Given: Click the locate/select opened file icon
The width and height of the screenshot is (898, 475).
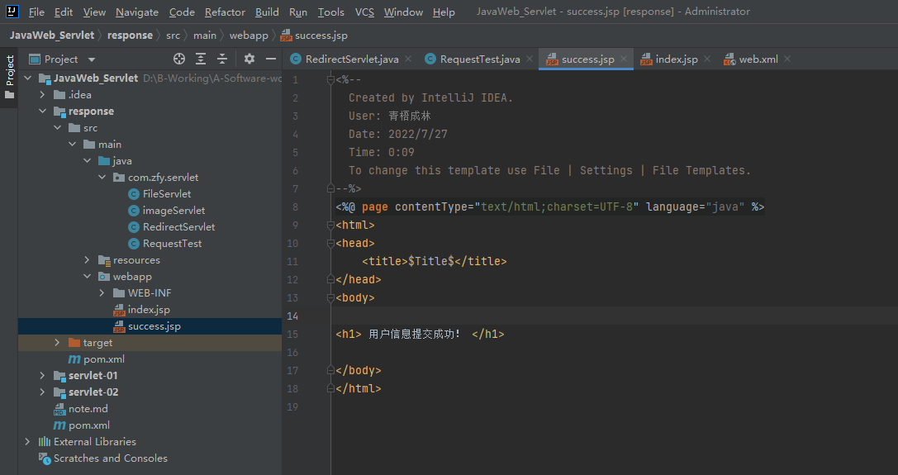Looking at the screenshot, I should (179, 59).
